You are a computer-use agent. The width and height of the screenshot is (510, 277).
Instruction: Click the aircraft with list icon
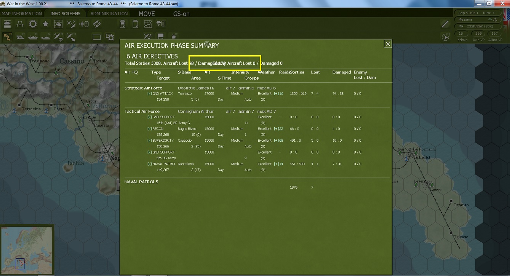pyautogui.click(x=84, y=24)
